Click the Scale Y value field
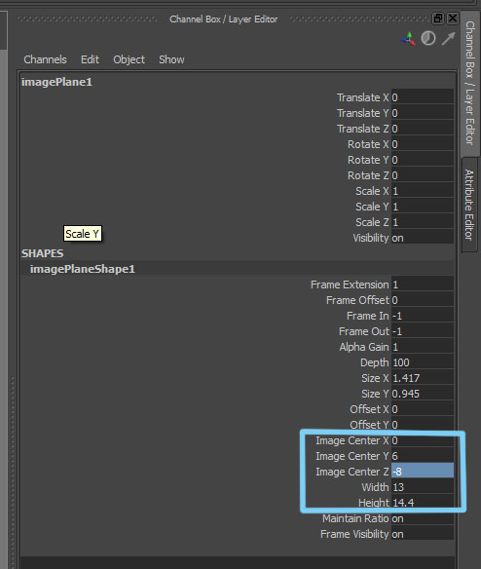Image resolution: width=481 pixels, height=569 pixels. click(423, 207)
